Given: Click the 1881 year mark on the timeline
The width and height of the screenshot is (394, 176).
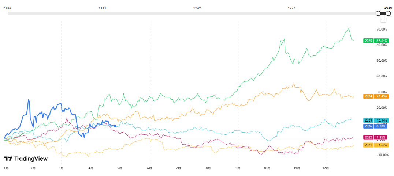Looking at the screenshot, I should point(103,7).
